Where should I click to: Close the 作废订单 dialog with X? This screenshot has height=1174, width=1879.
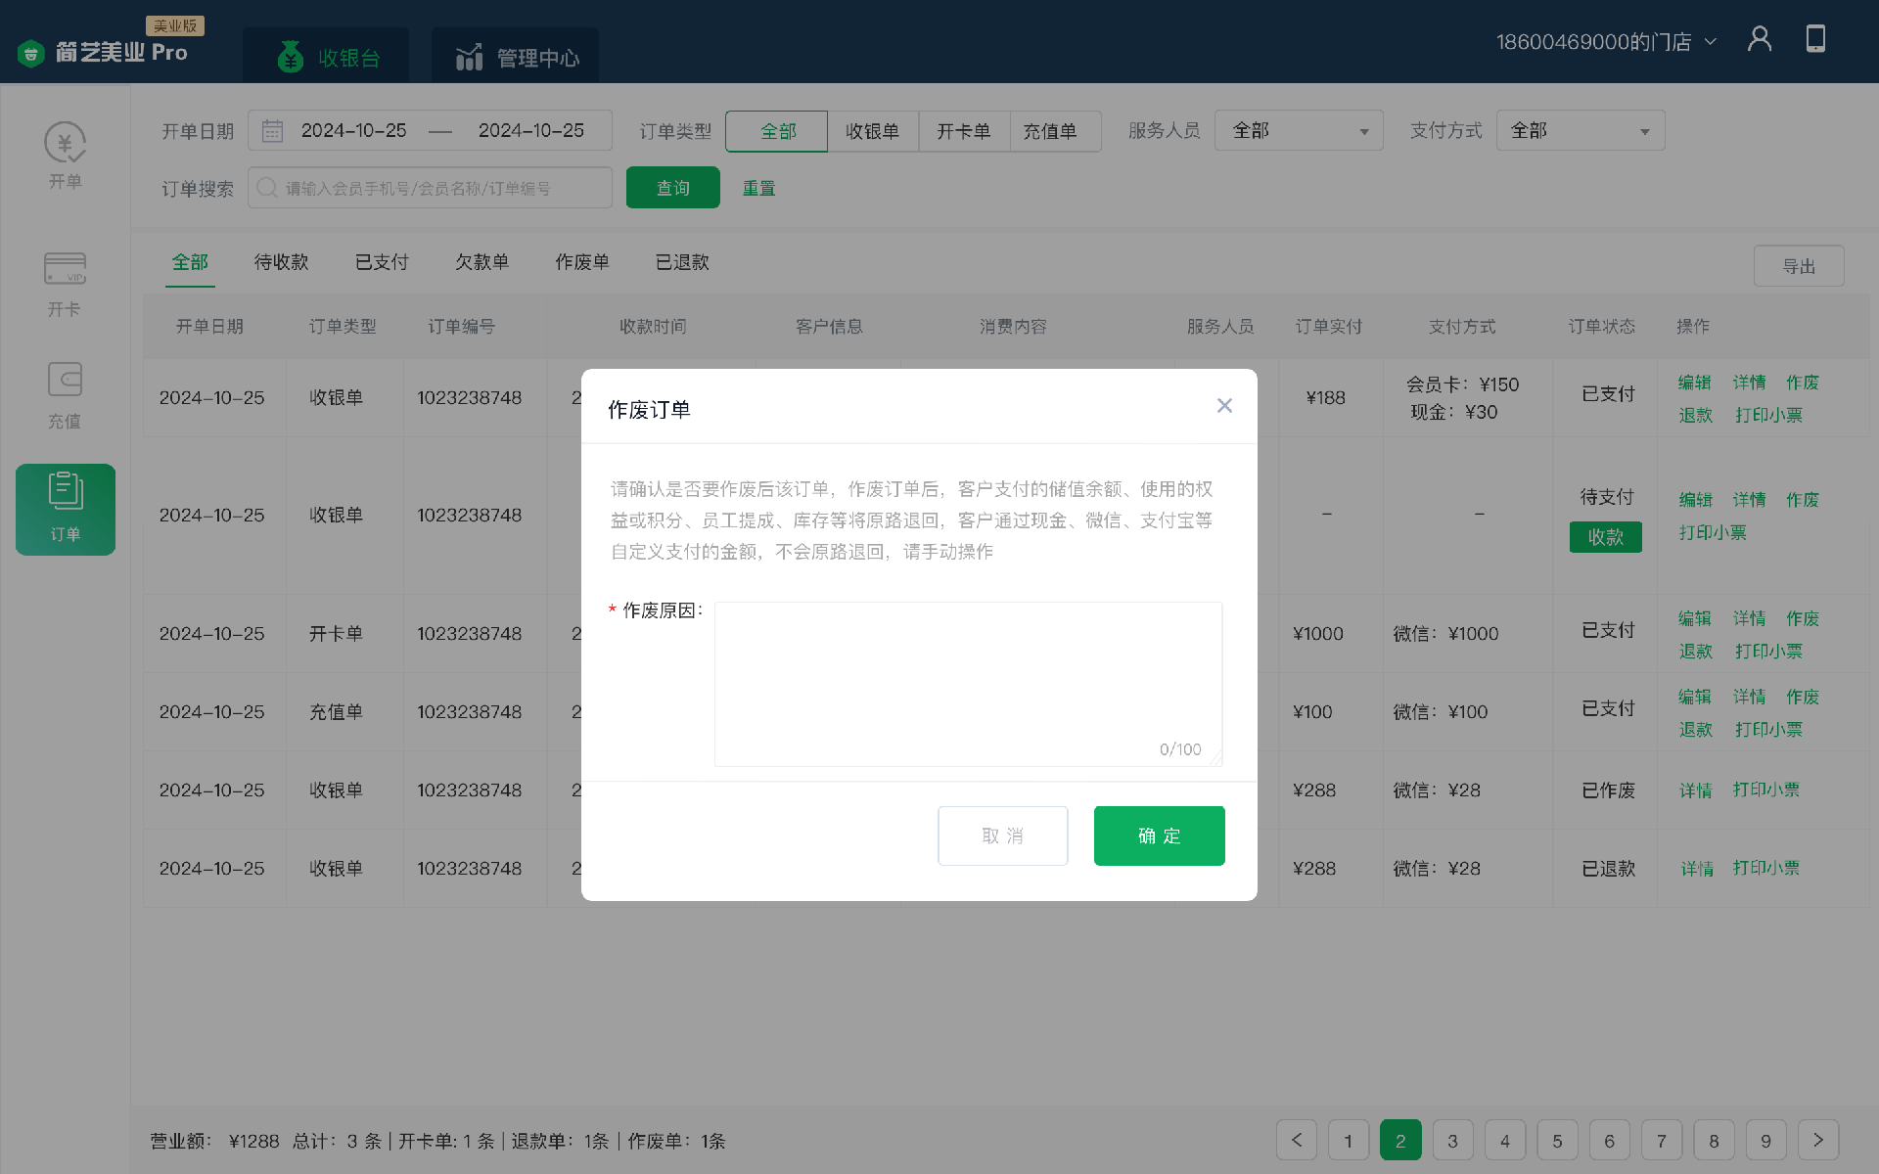[x=1224, y=406]
